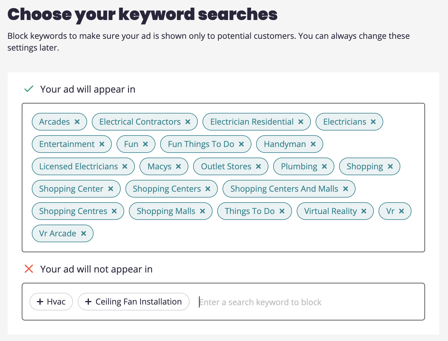The image size is (448, 341).
Task: Focus the blocked keyword search input
Action: click(294, 302)
